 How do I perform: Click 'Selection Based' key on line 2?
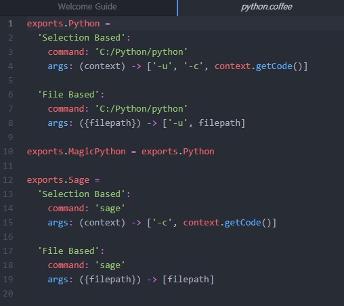coord(81,38)
